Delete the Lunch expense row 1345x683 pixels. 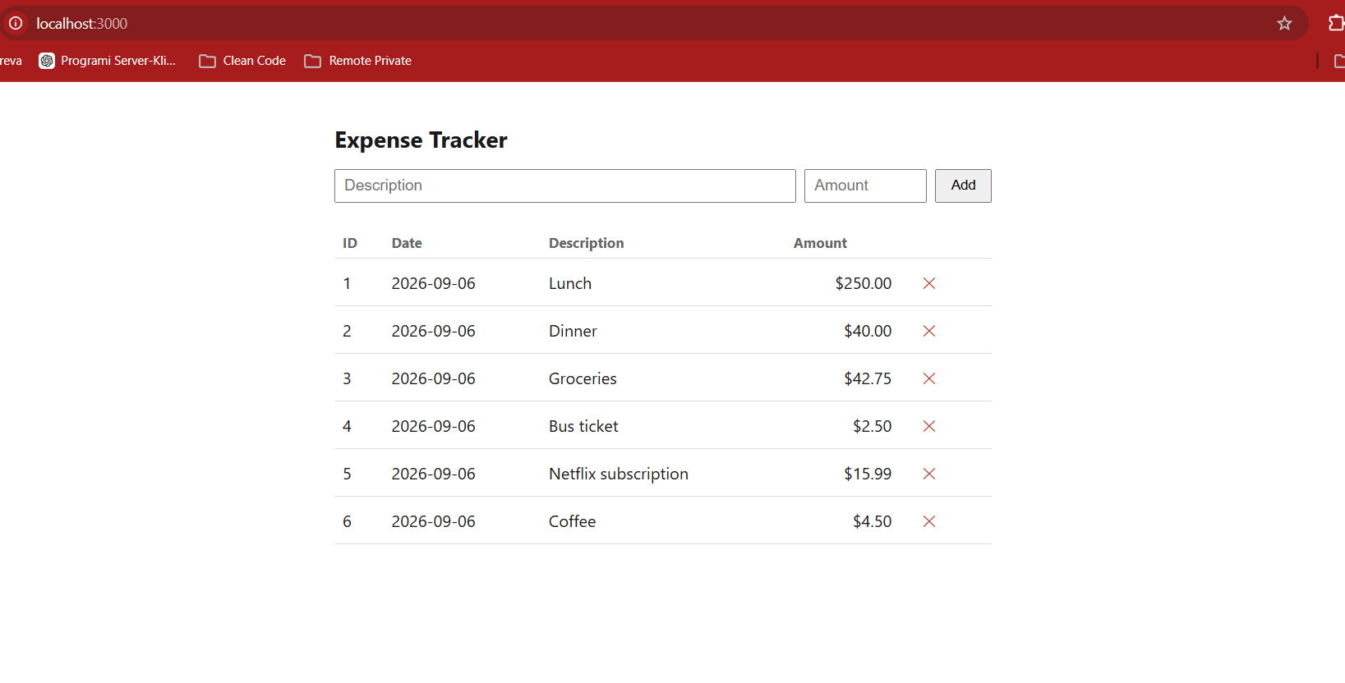(929, 283)
